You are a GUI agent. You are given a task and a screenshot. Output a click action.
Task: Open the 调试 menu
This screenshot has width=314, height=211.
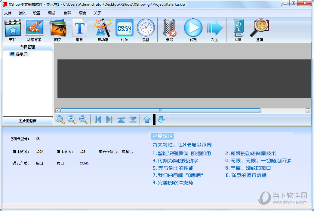(52, 13)
